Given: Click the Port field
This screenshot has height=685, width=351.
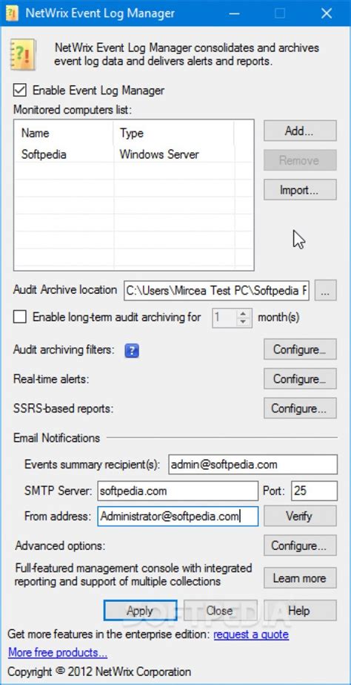Looking at the screenshot, I should (x=315, y=491).
